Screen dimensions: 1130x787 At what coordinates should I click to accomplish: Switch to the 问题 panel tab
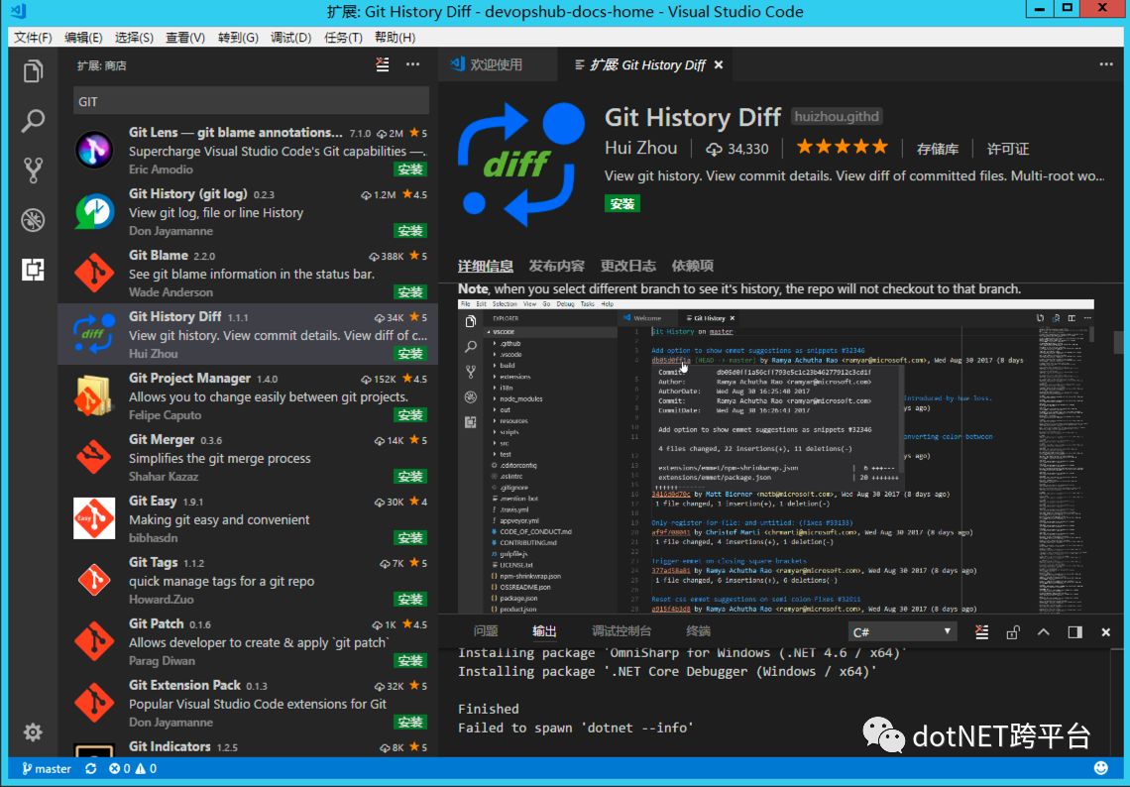pos(486,631)
